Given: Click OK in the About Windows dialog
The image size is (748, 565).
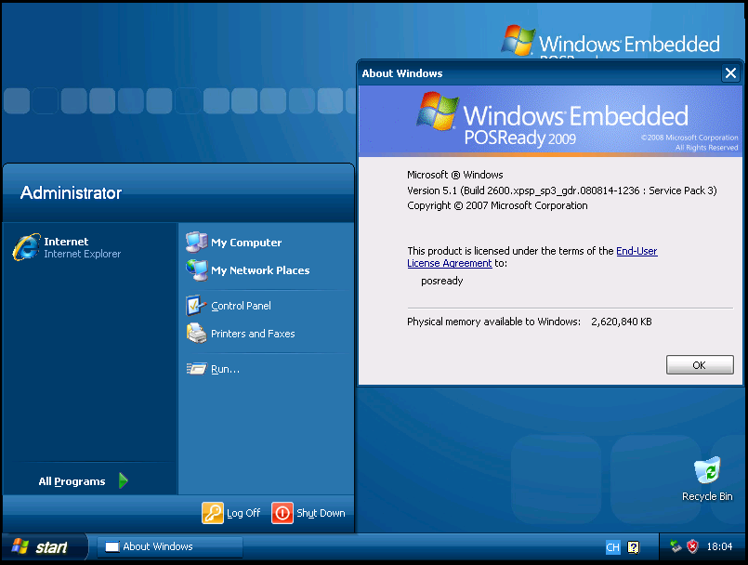Looking at the screenshot, I should pos(700,365).
